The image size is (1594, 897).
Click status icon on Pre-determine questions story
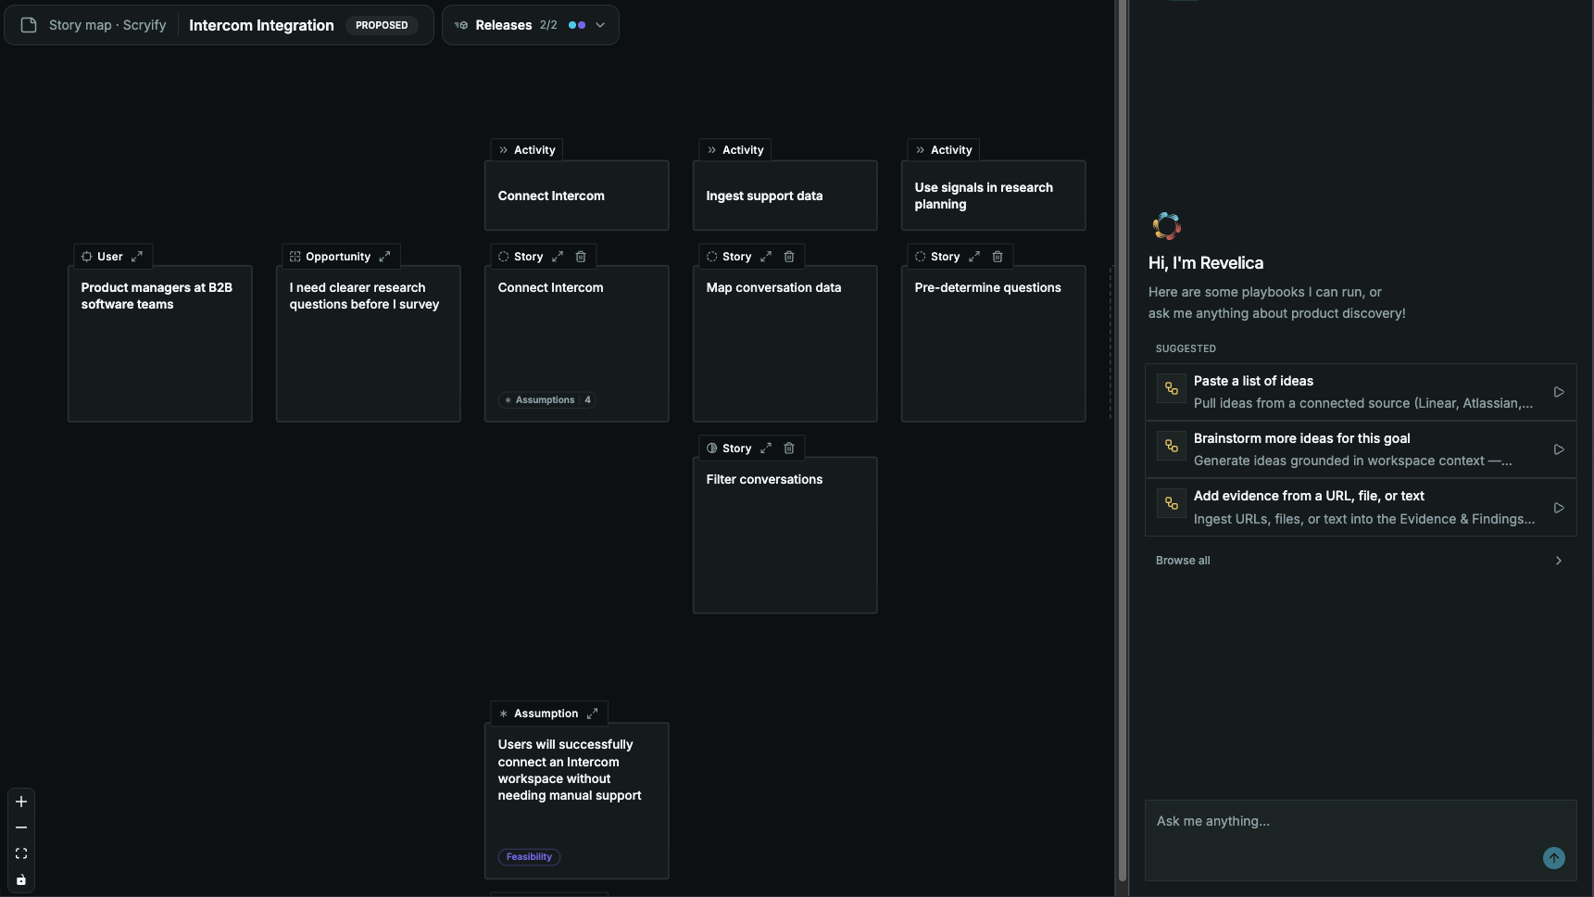coord(921,257)
